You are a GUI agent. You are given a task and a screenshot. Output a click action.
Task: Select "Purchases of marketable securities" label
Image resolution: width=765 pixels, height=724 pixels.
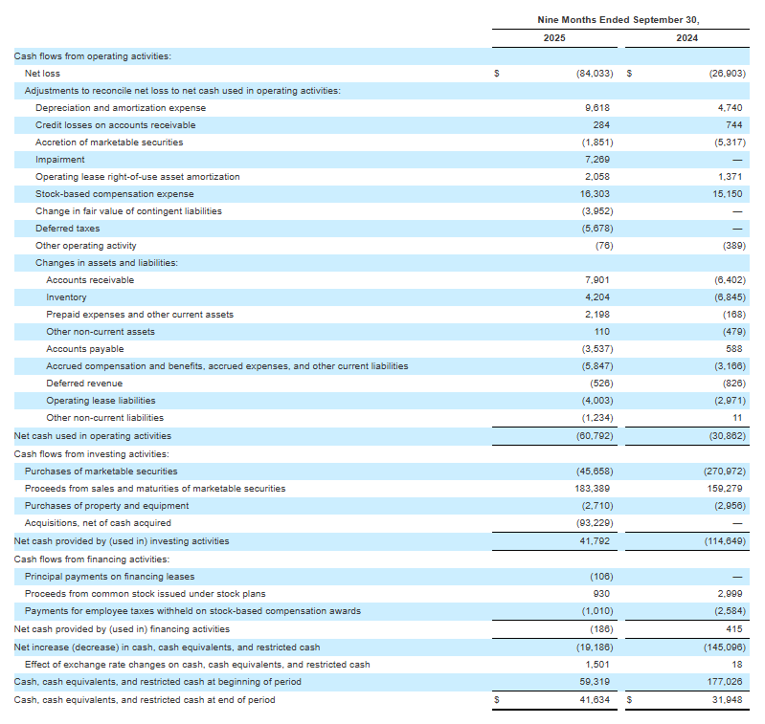pyautogui.click(x=101, y=472)
